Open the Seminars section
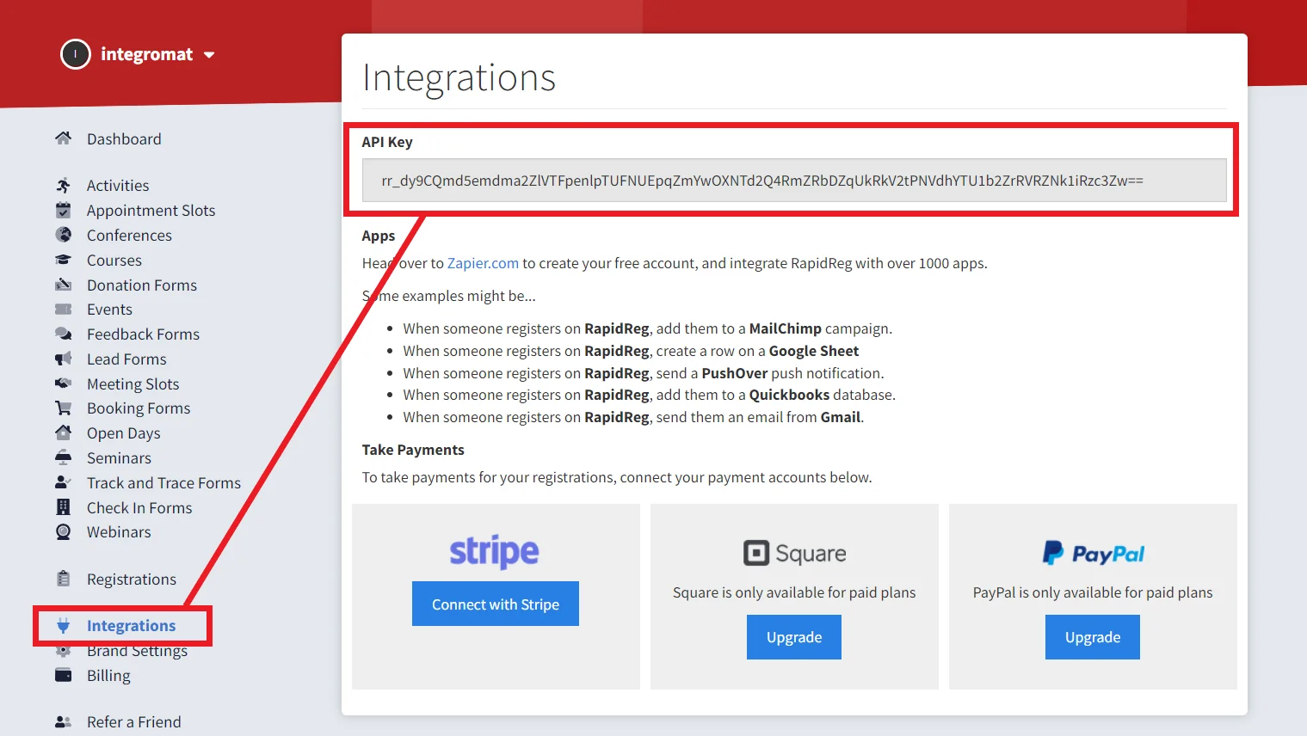The width and height of the screenshot is (1307, 736). [119, 458]
